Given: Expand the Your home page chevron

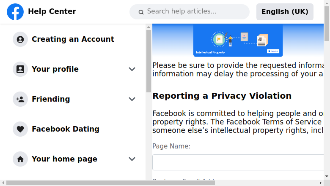Looking at the screenshot, I should [132, 159].
